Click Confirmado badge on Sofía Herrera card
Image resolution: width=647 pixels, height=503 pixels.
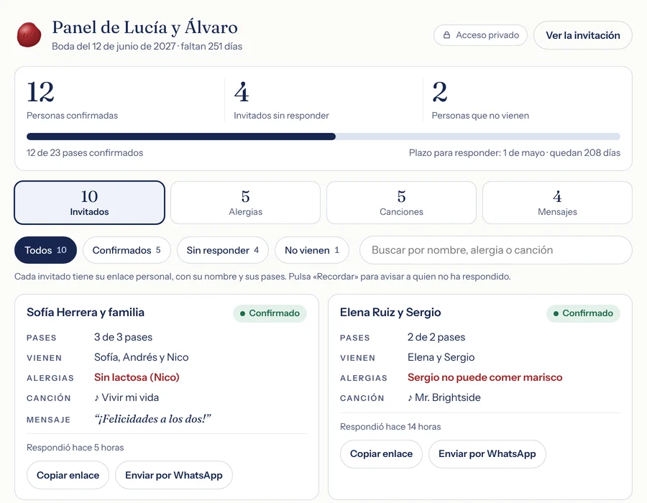(270, 313)
